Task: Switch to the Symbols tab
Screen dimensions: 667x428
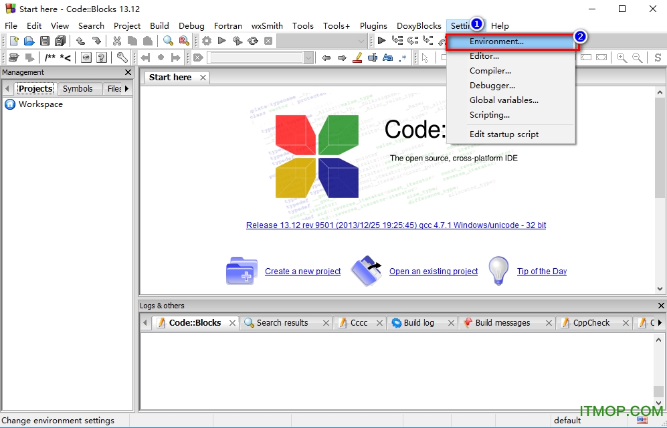Action: click(x=79, y=88)
